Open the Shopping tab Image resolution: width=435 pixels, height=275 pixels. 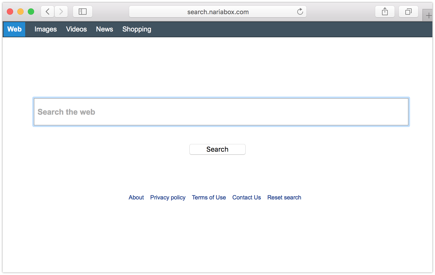coord(137,29)
